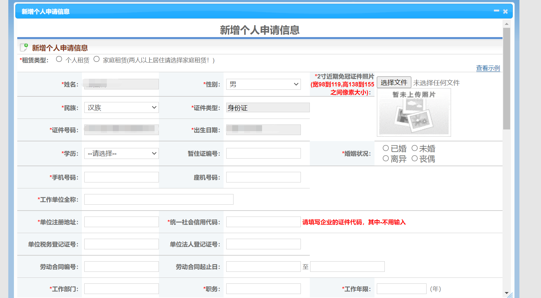This screenshot has height=298, width=541.
Task: Click the new application document icon
Action: point(24,48)
